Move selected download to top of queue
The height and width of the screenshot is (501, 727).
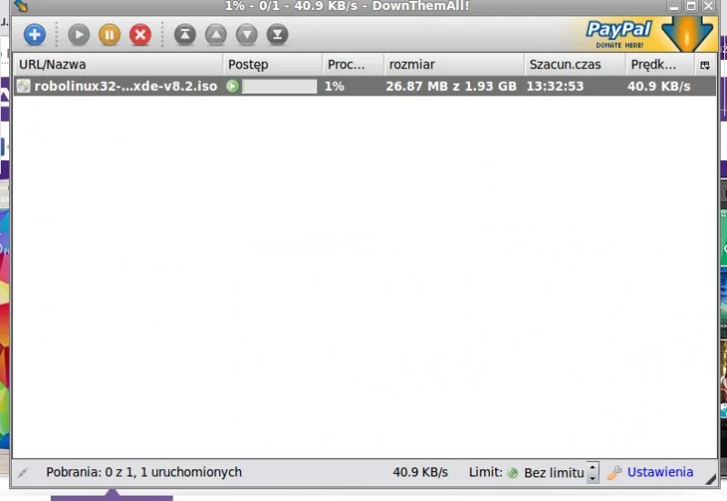[x=185, y=35]
